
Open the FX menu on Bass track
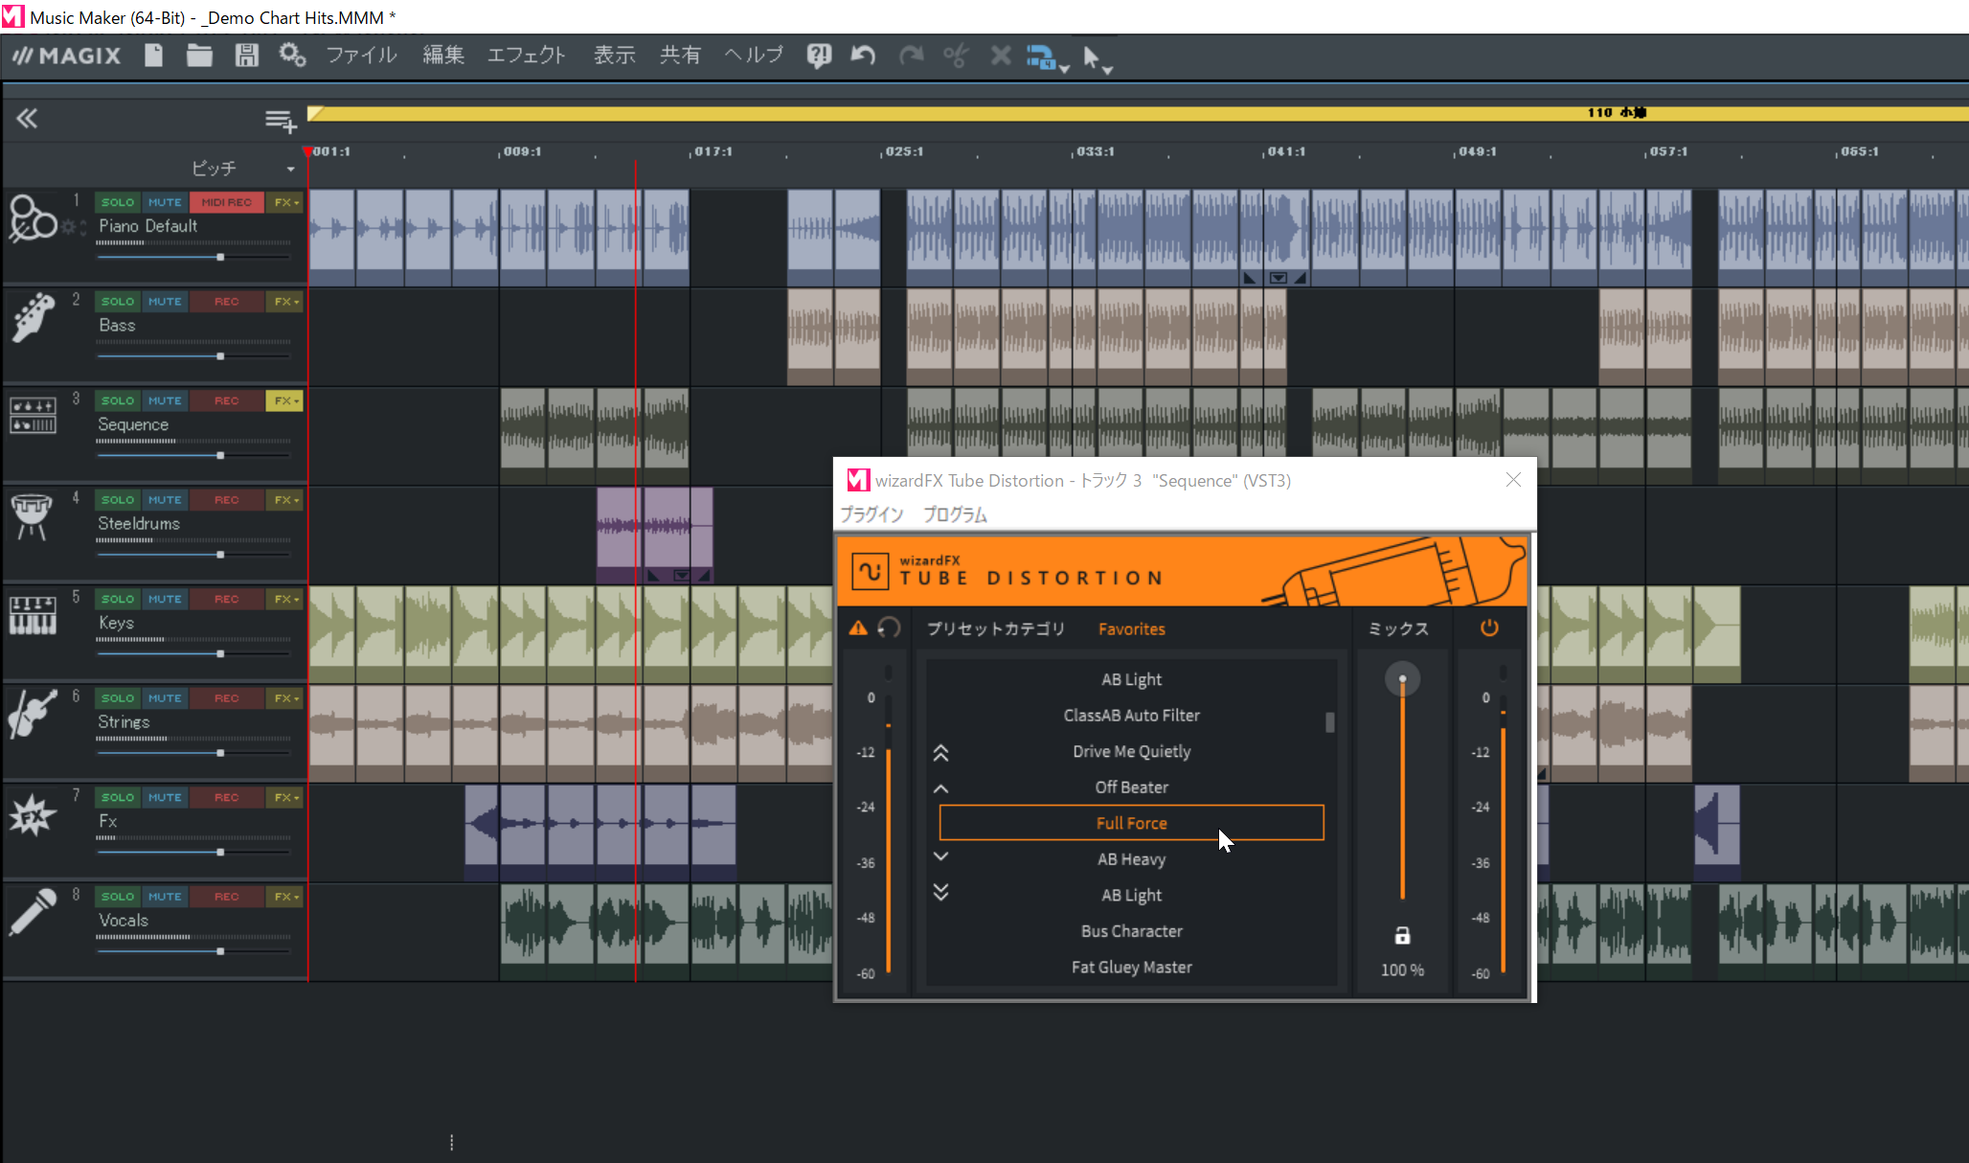284,302
